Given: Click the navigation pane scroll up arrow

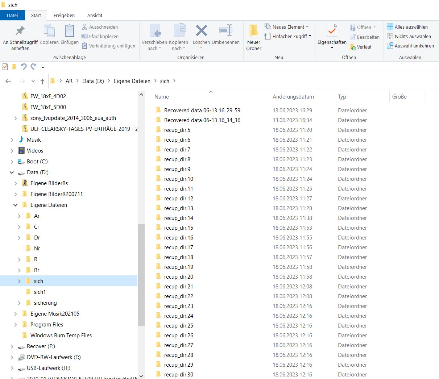Looking at the screenshot, I should [x=141, y=95].
